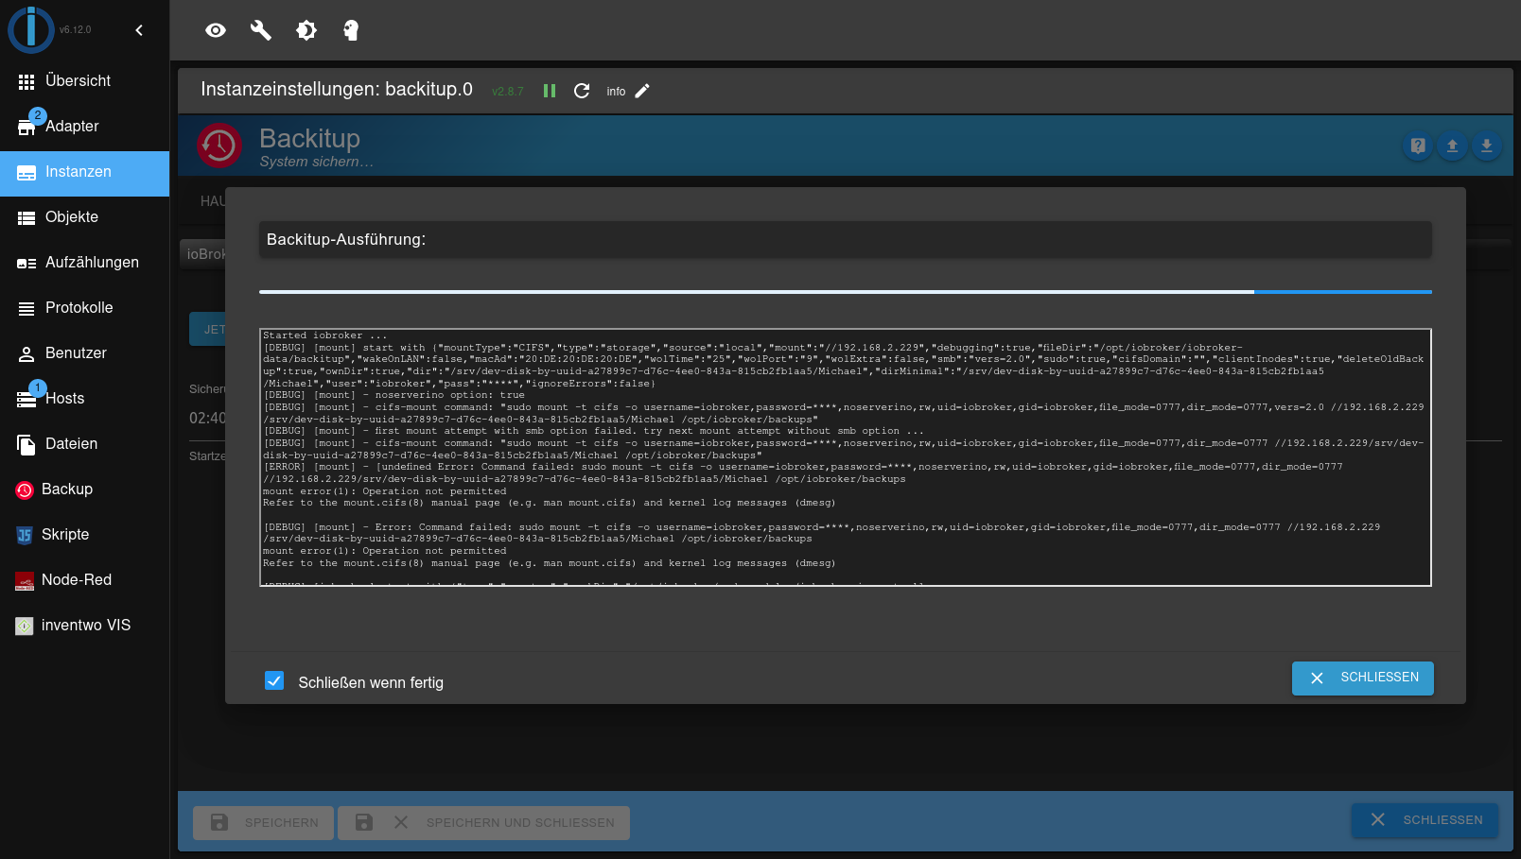Click the v6.12.0 version text
This screenshot has height=859, width=1521.
coord(76,30)
